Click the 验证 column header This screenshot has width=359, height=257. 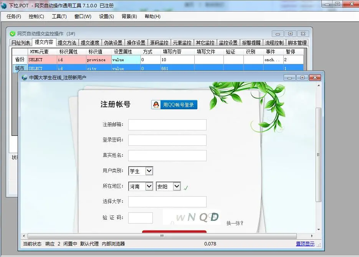click(x=233, y=52)
